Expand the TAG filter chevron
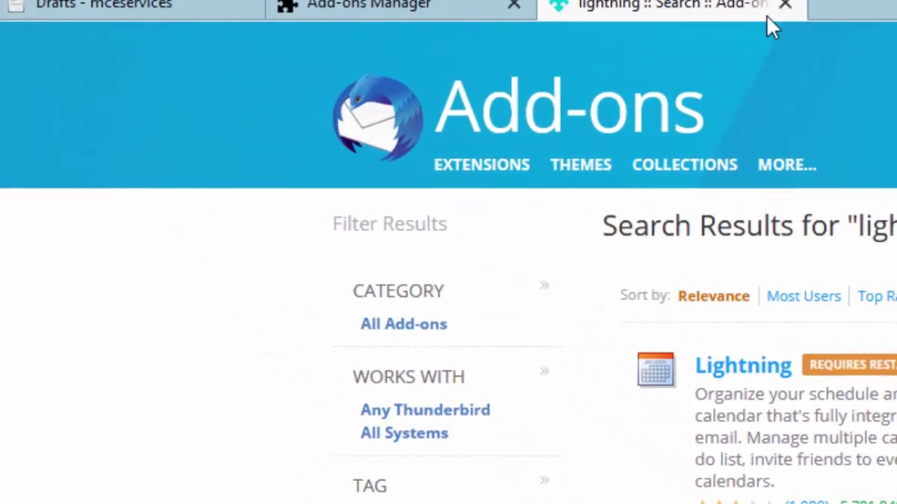The image size is (897, 504). point(545,480)
